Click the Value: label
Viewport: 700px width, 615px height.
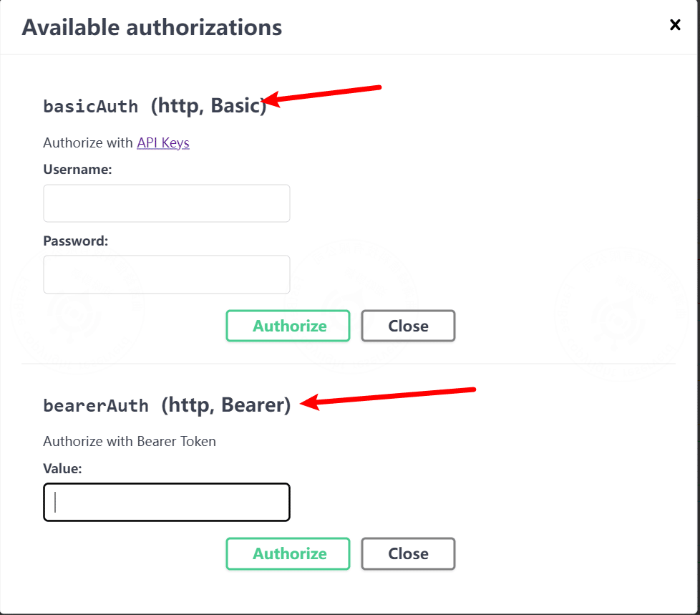pos(62,468)
